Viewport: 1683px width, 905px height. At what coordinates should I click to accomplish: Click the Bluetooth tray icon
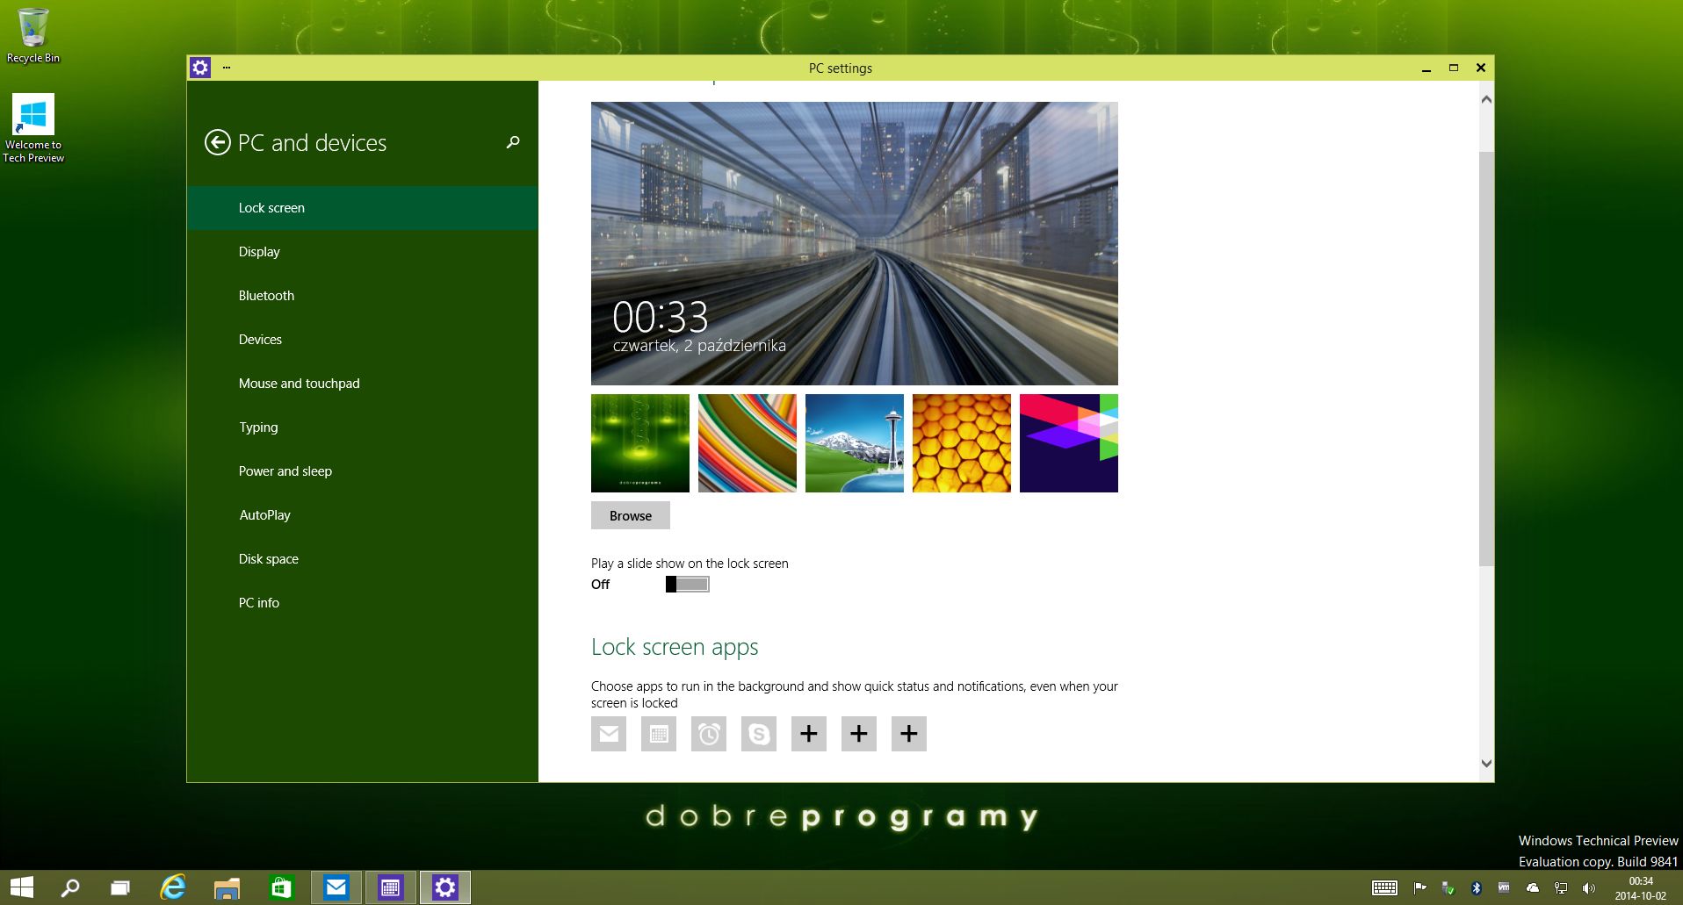tap(1477, 888)
